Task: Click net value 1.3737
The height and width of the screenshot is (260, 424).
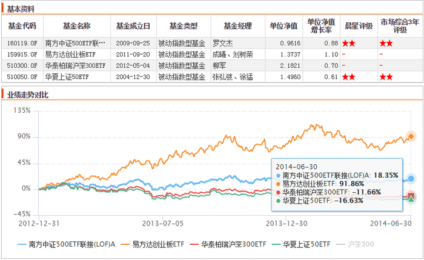Action: point(290,55)
